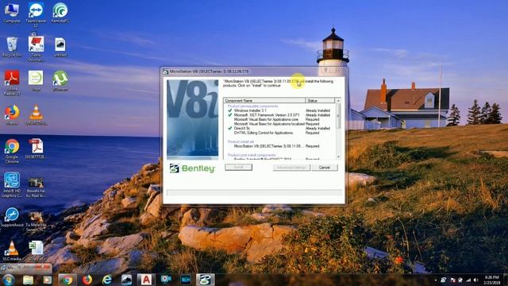The image size is (508, 286).
Task: Show hidden system tray icons
Action: pos(436,280)
